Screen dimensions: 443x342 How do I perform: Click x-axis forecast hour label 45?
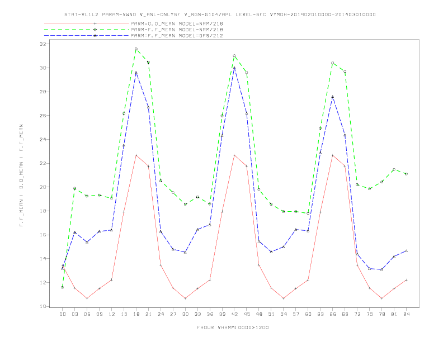coord(247,314)
